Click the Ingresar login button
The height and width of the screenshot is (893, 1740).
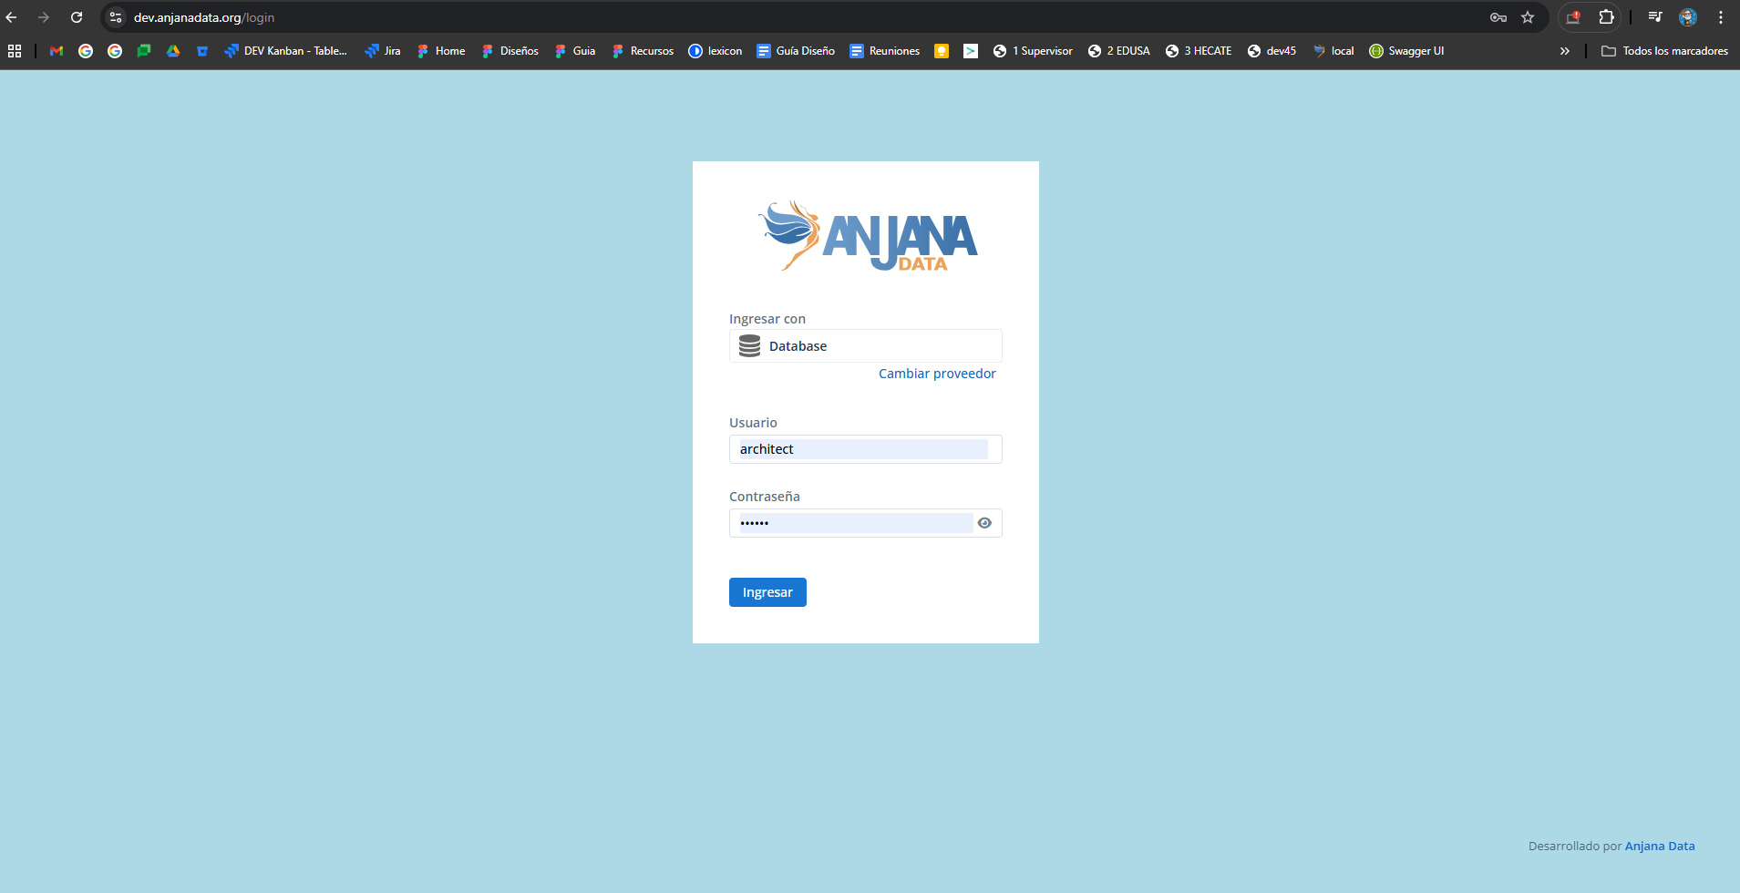(767, 592)
